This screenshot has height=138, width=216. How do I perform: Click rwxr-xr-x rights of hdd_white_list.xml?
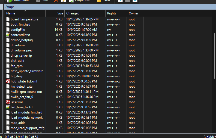coord(113,81)
